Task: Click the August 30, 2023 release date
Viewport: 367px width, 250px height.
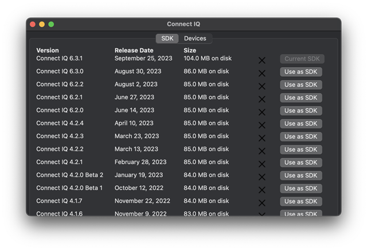Action: [x=138, y=71]
